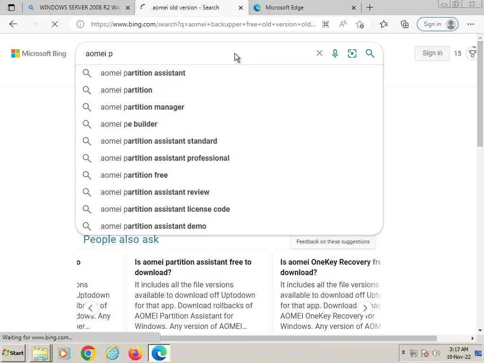Viewport: 484px width, 363px height.
Task: Go back using the browser back arrow
Action: 13,24
